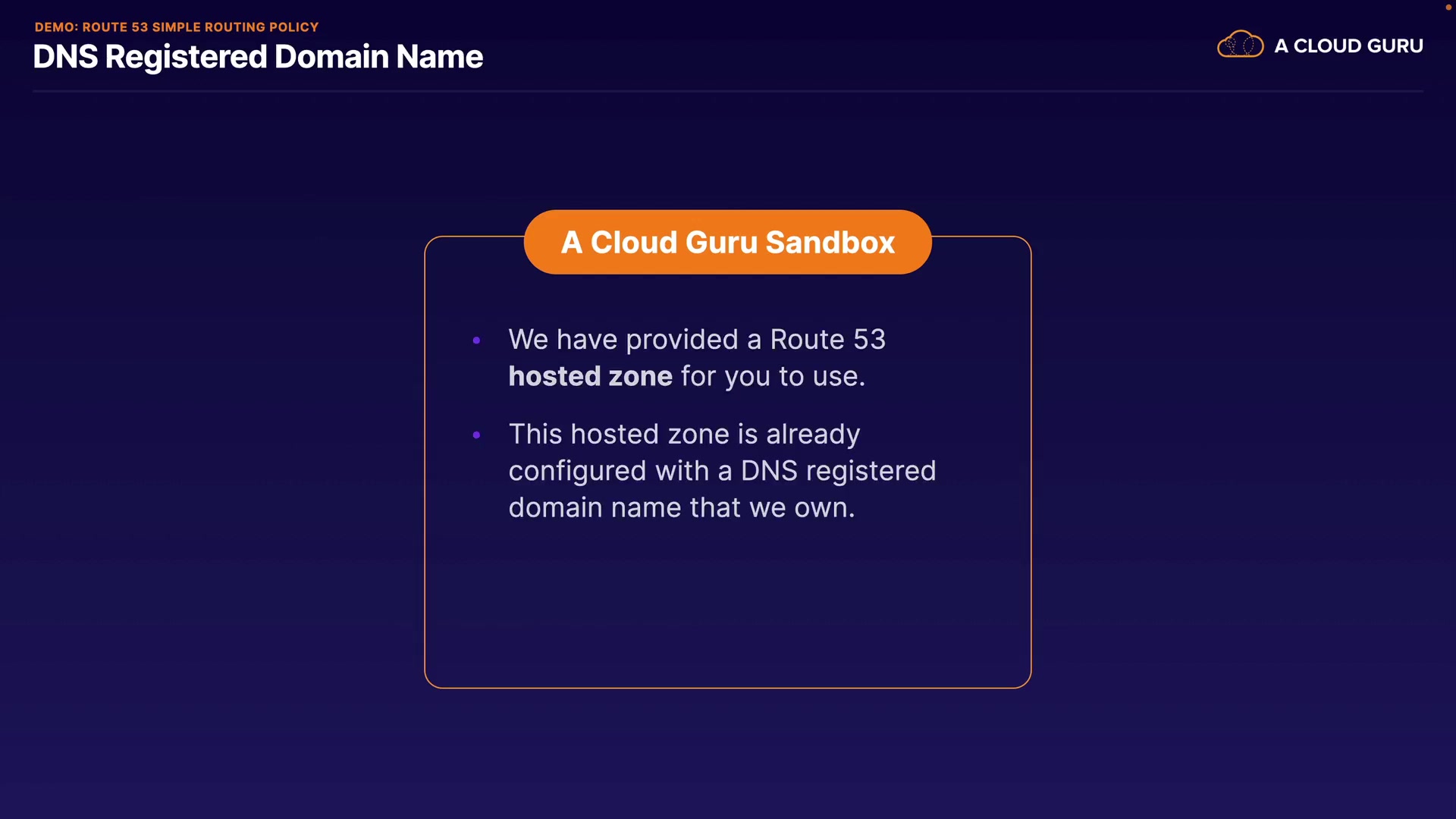Click the empty area inside the sandbox box
Viewport: 1456px width, 819px height.
[x=726, y=607]
